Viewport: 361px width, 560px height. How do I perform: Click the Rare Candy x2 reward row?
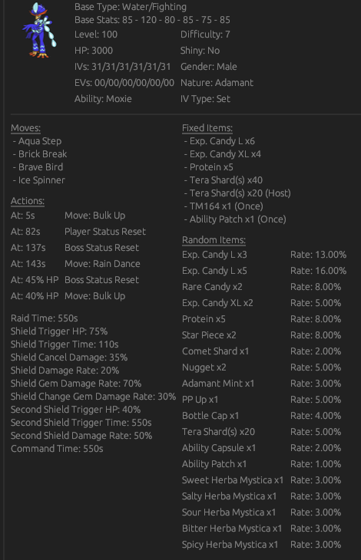[x=263, y=287]
